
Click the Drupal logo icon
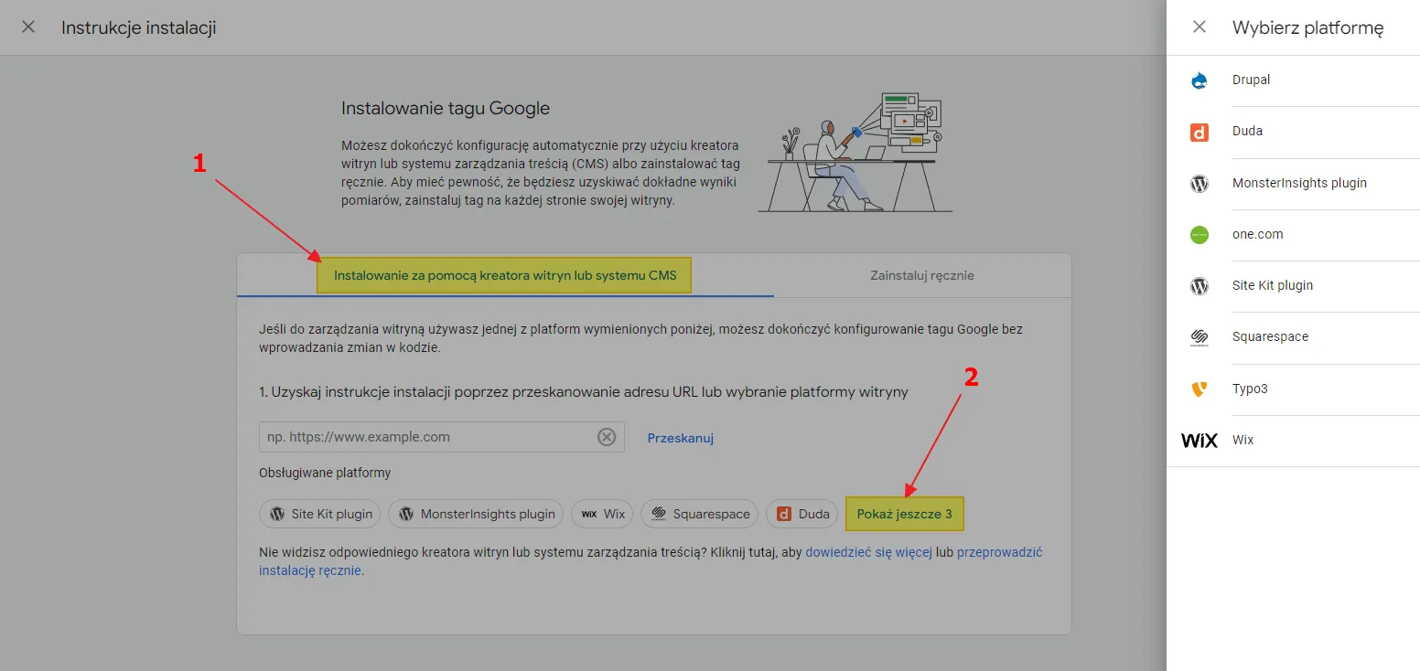[1199, 80]
